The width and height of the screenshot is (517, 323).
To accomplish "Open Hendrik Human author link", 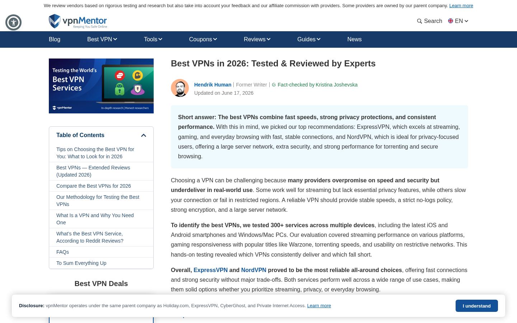I will click(x=213, y=85).
